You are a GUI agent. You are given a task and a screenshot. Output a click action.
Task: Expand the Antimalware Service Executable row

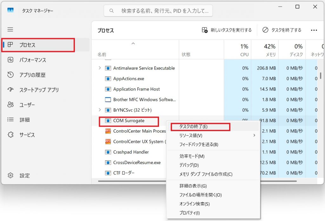tap(100, 68)
